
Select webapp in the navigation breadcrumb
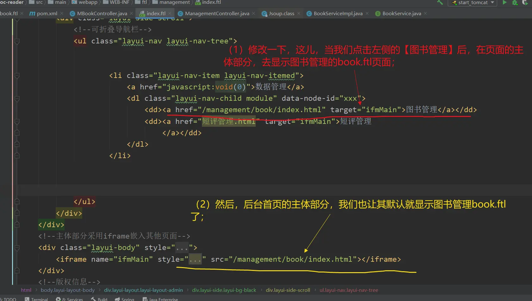point(88,3)
